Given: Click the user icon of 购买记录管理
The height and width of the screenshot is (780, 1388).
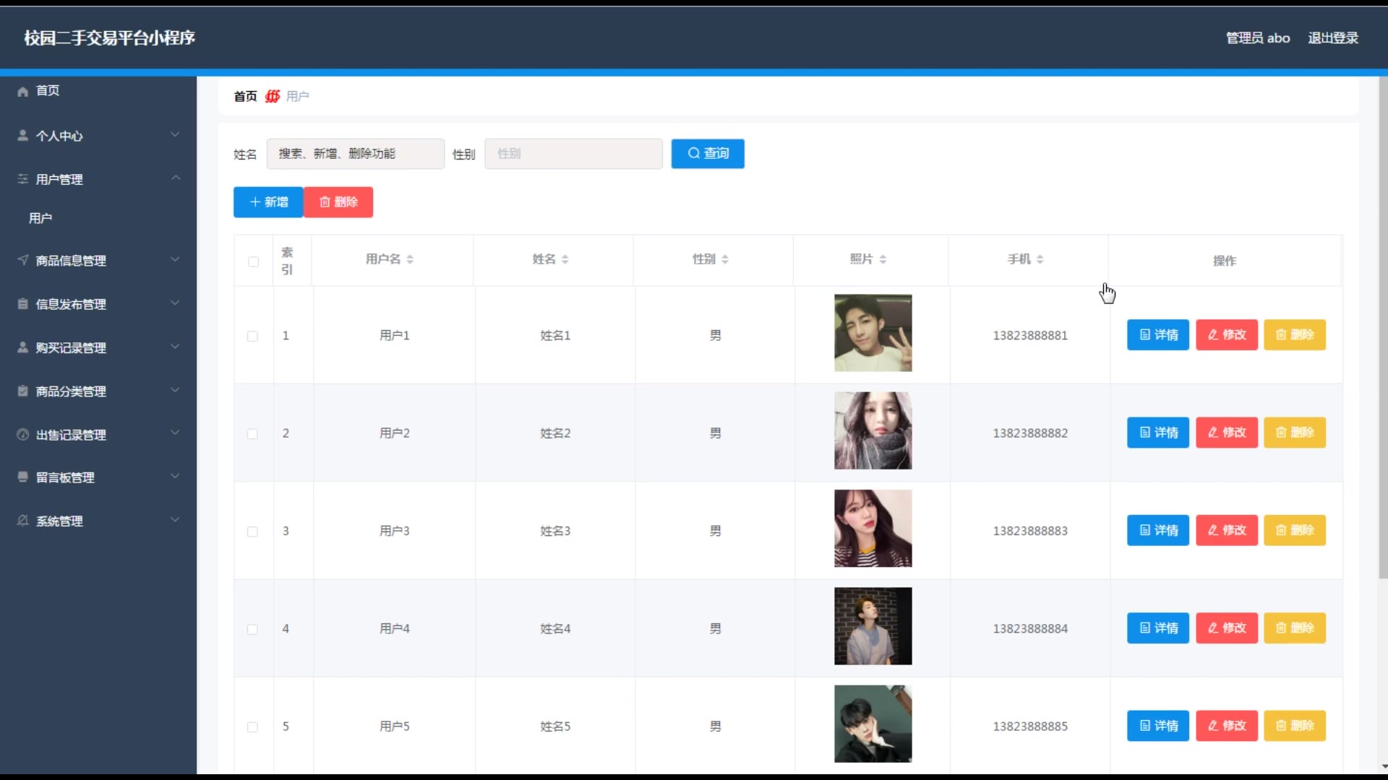Looking at the screenshot, I should point(22,347).
